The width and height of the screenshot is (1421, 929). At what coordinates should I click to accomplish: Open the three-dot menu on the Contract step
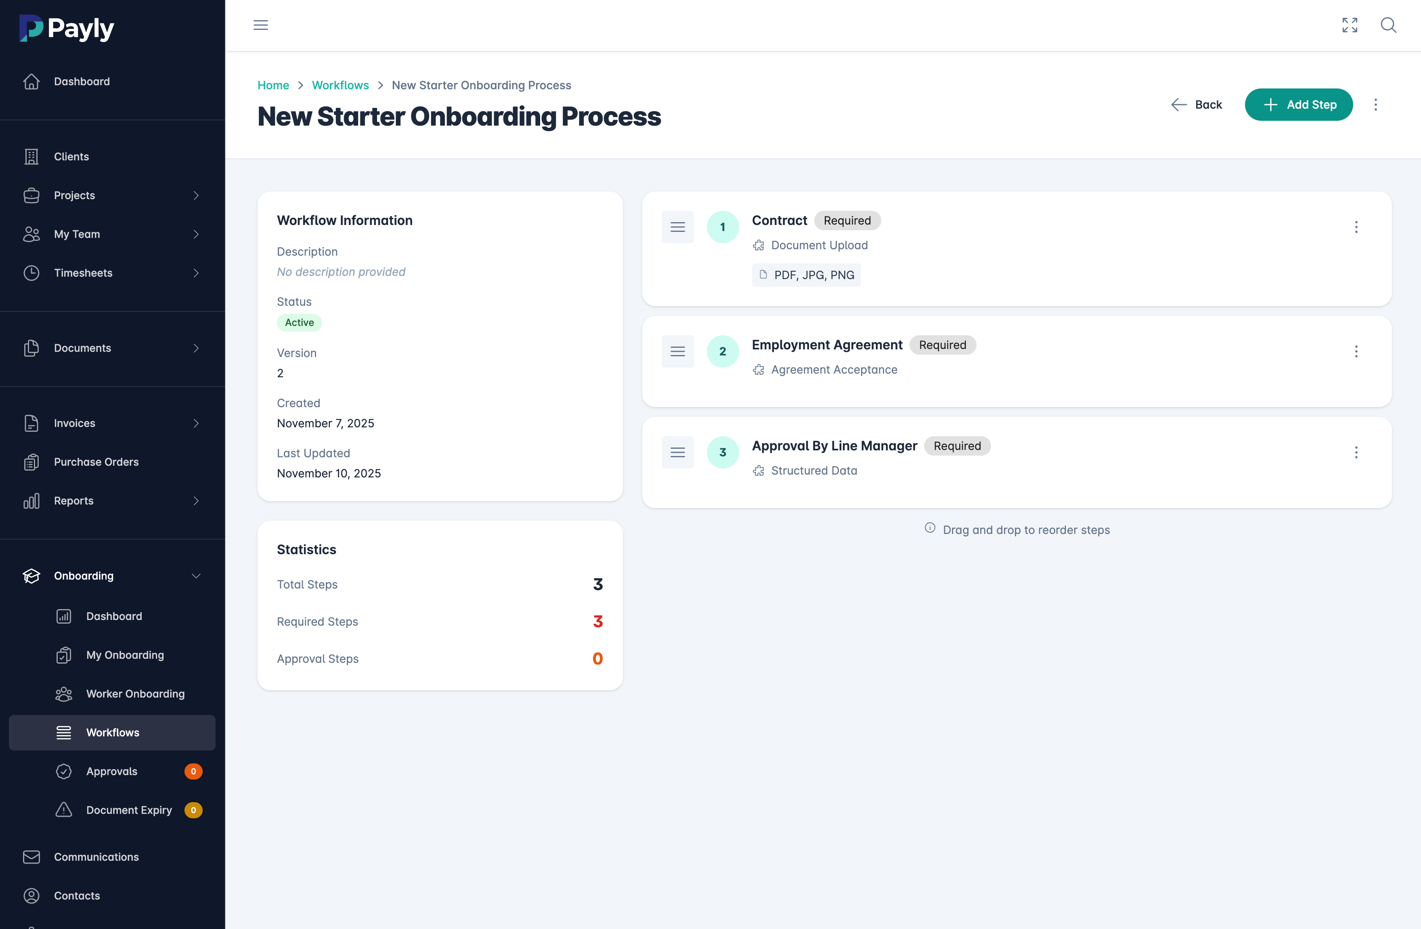(x=1356, y=227)
